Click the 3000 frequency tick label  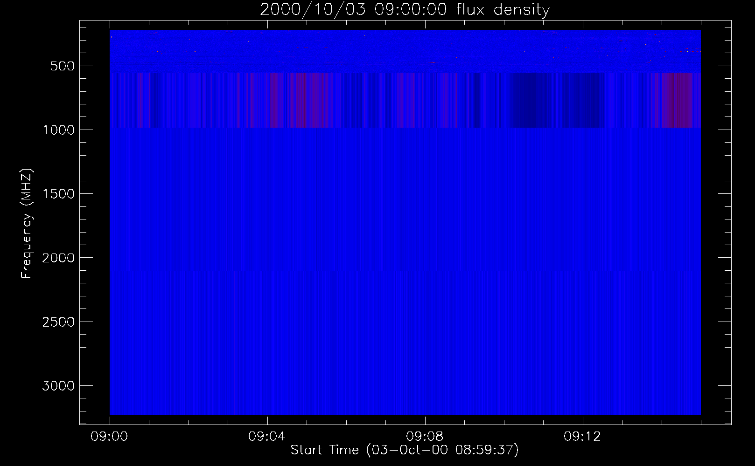(58, 386)
